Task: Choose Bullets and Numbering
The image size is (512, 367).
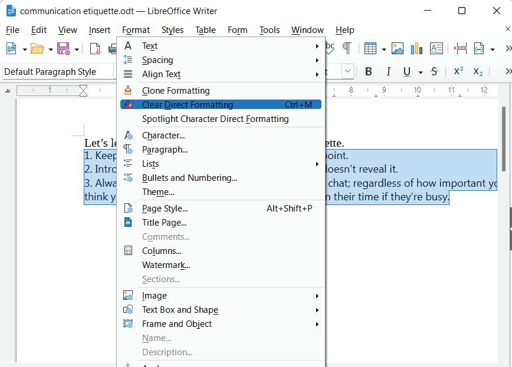Action: point(221,178)
